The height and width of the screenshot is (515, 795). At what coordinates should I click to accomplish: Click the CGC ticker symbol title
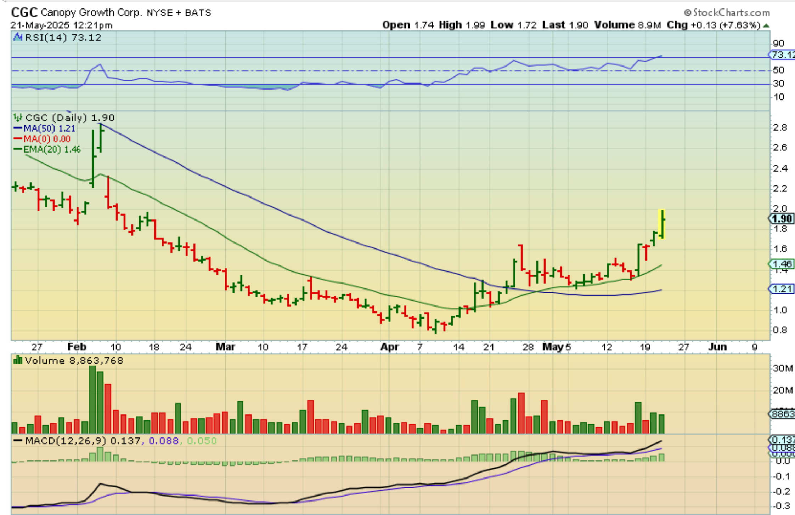pyautogui.click(x=24, y=13)
